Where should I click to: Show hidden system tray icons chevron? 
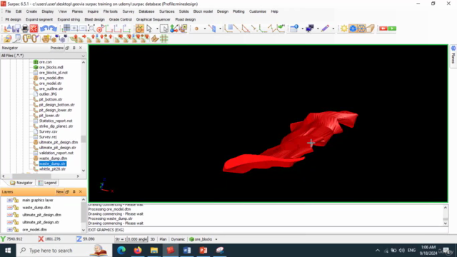coord(378,251)
